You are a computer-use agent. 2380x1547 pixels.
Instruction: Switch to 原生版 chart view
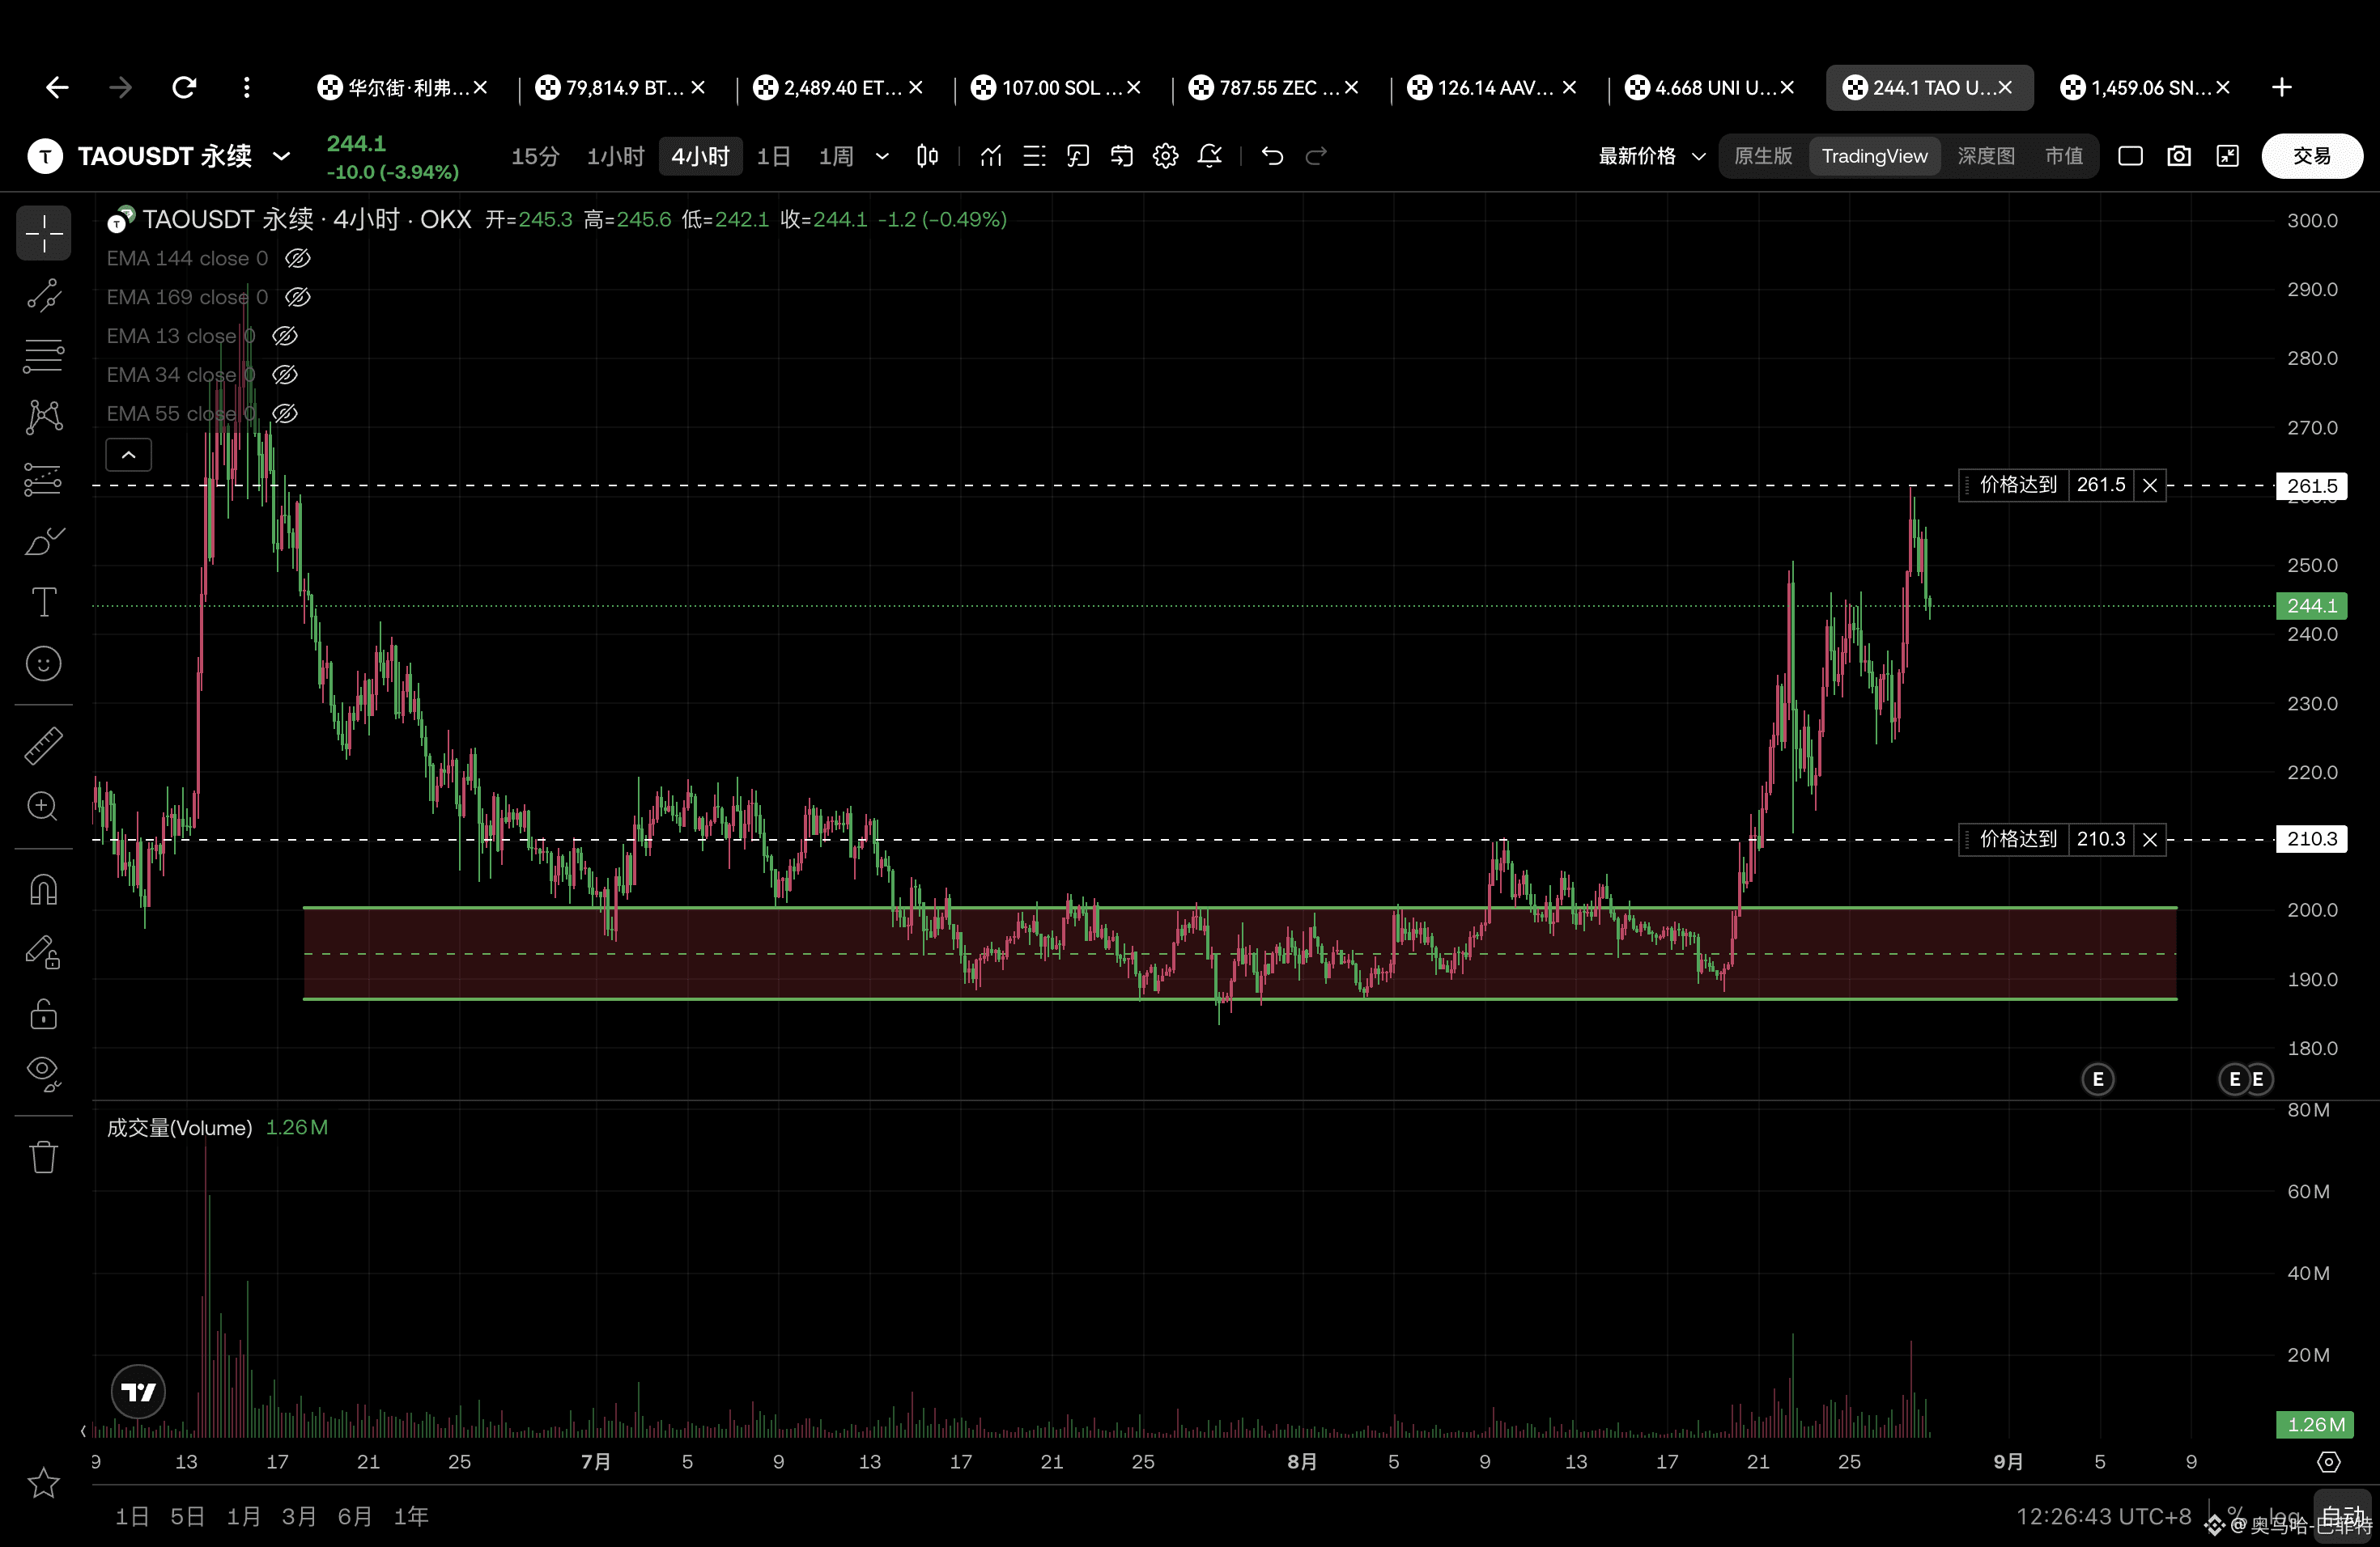(x=1763, y=156)
